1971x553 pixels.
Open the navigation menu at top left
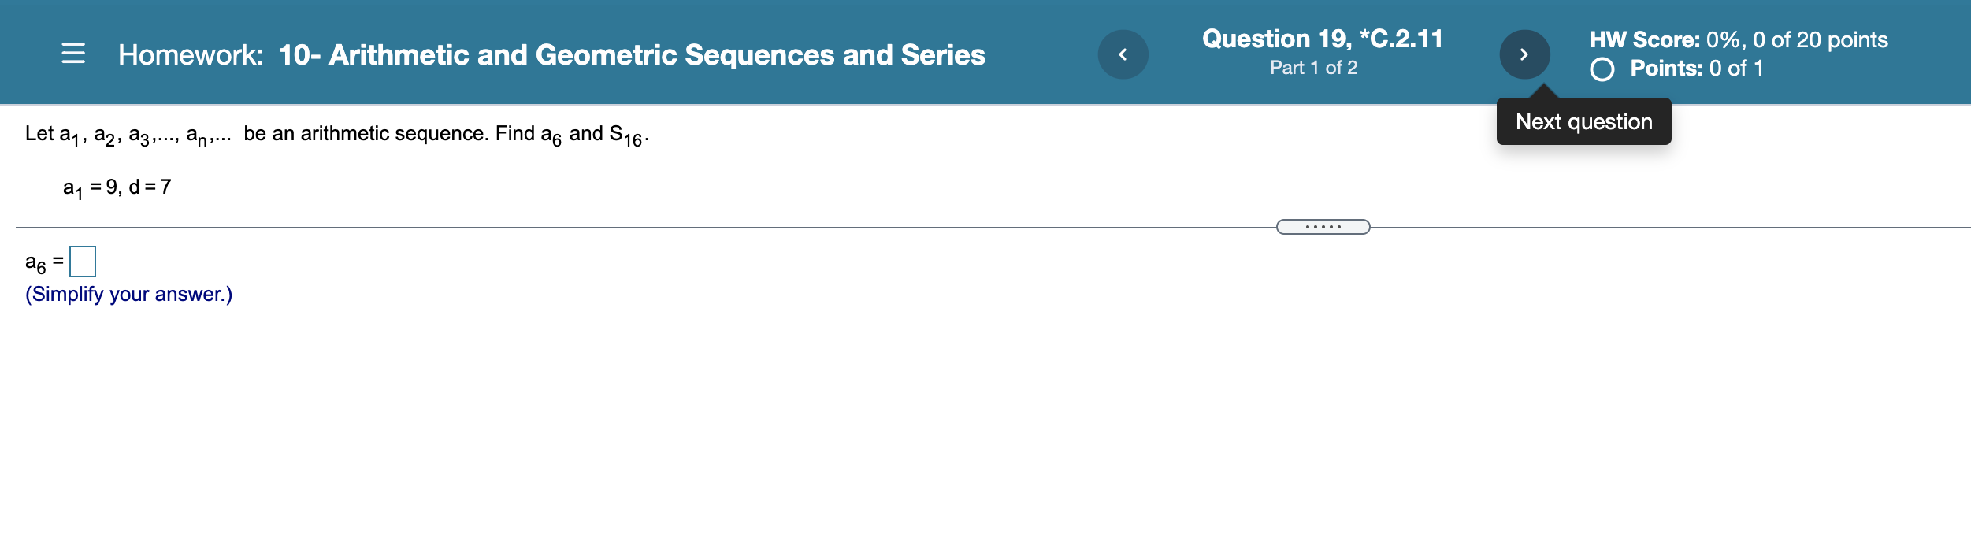point(72,54)
